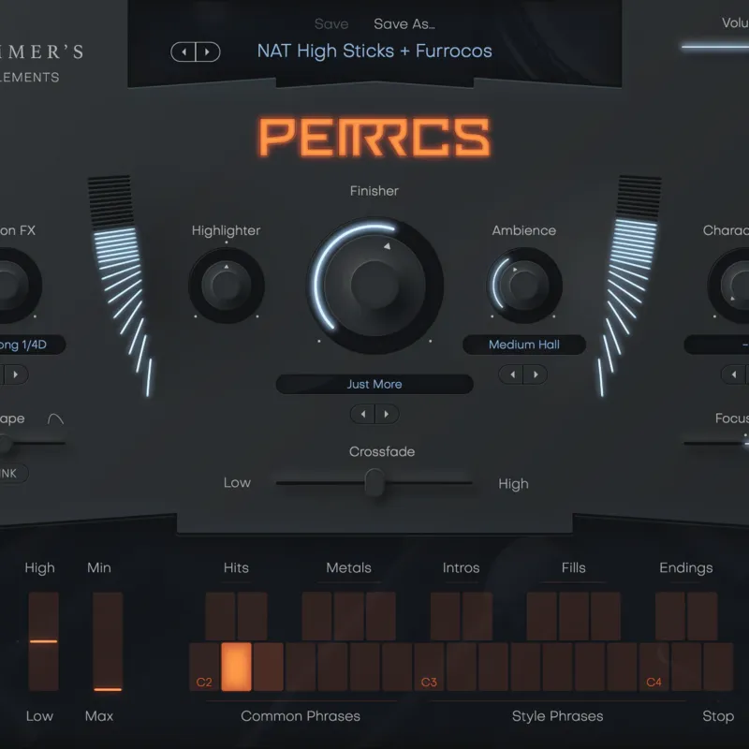749x749 pixels.
Task: Toggle the highlighted key next to C2
Action: (x=237, y=667)
